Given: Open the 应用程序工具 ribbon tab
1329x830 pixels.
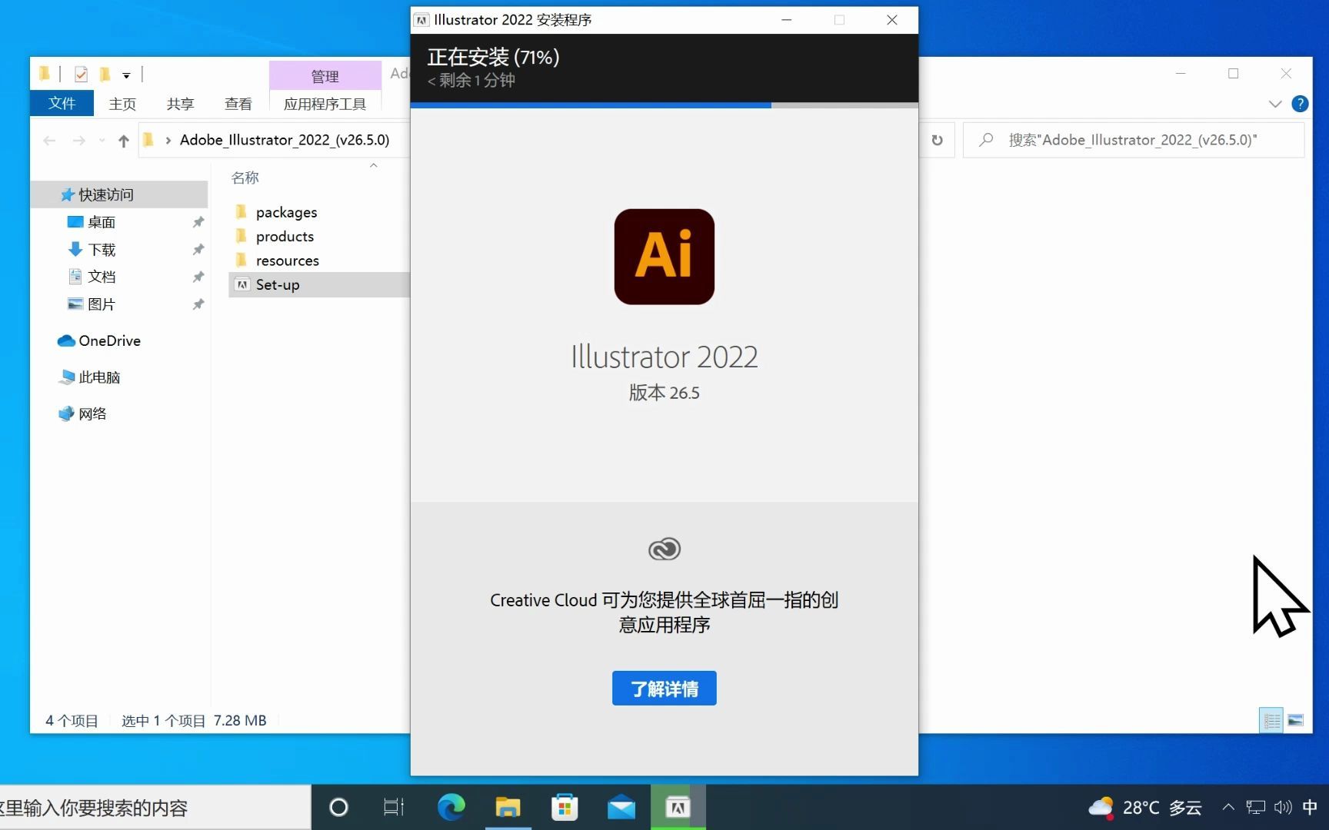Looking at the screenshot, I should tap(325, 104).
